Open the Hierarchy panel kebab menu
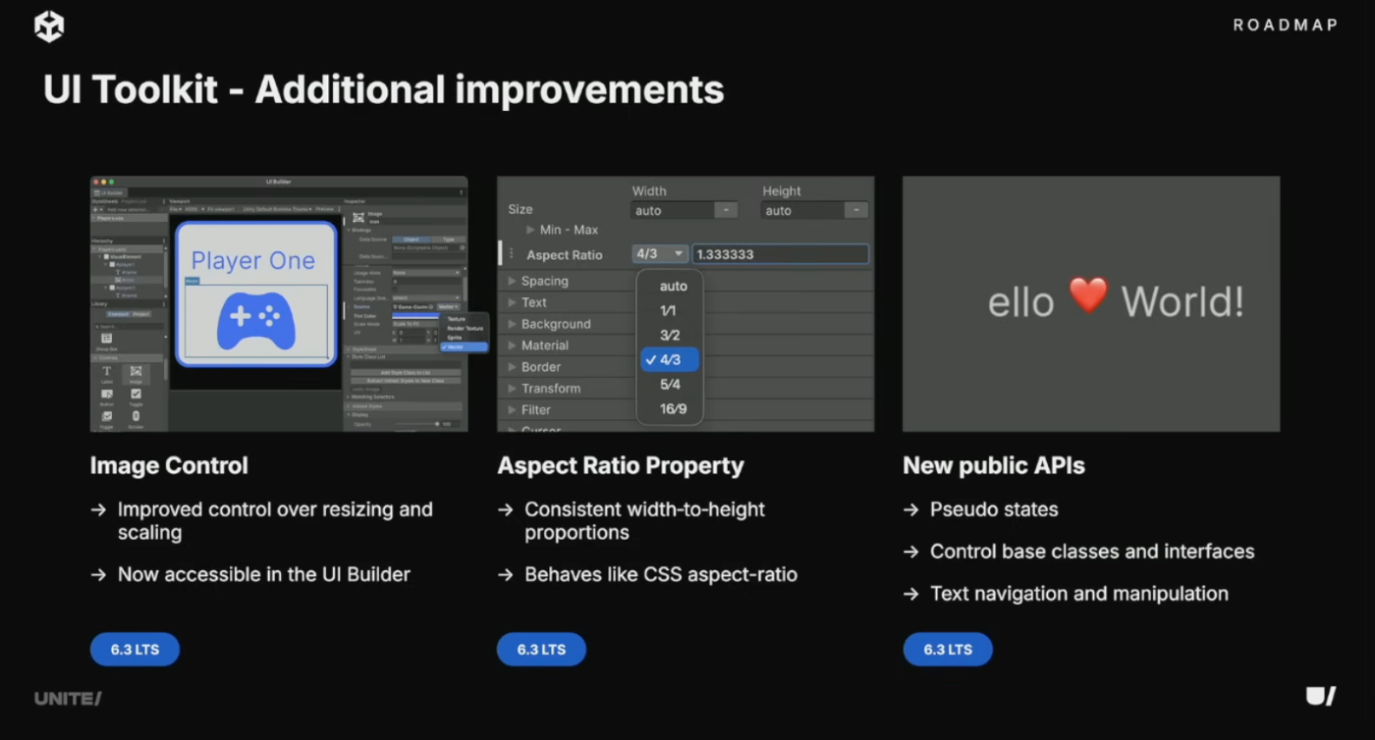 click(164, 240)
